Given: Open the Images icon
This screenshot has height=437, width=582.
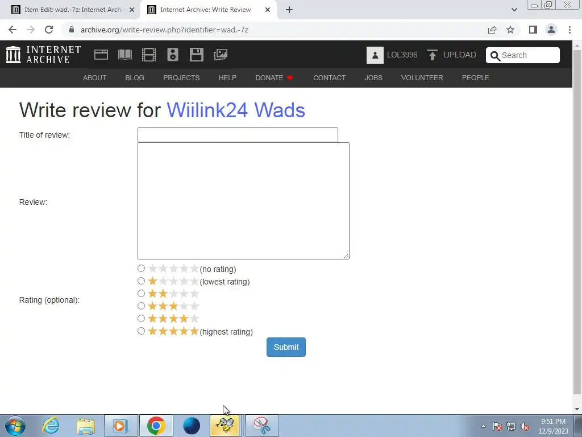Looking at the screenshot, I should [221, 55].
